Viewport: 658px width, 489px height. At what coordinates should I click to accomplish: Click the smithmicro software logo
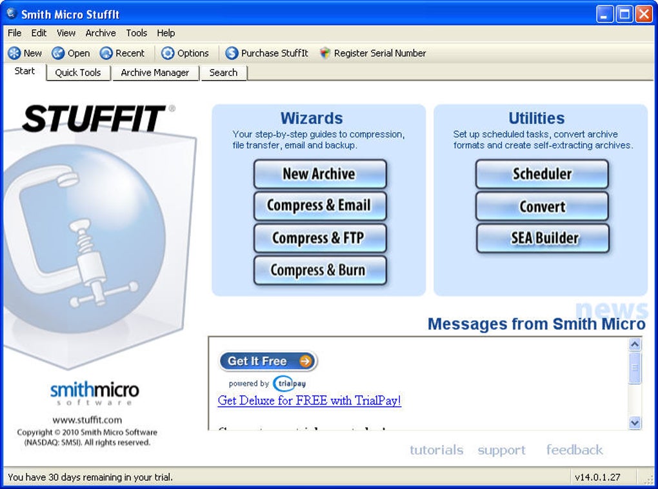[x=94, y=394]
